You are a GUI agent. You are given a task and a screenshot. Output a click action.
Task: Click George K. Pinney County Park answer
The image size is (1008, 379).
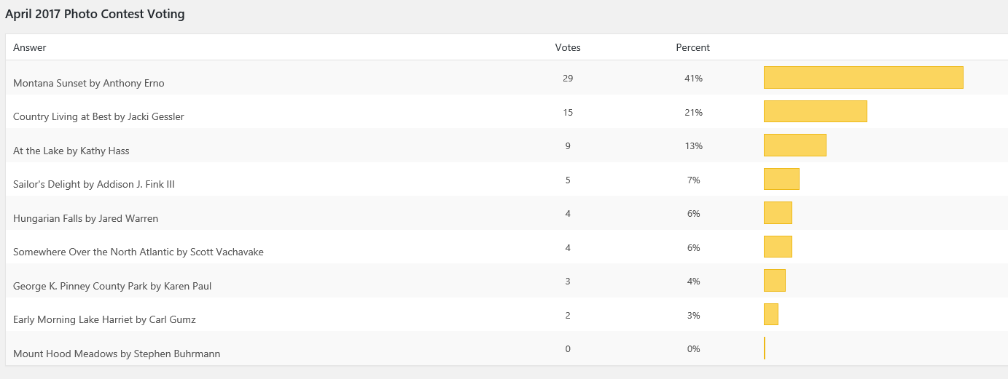pos(112,286)
